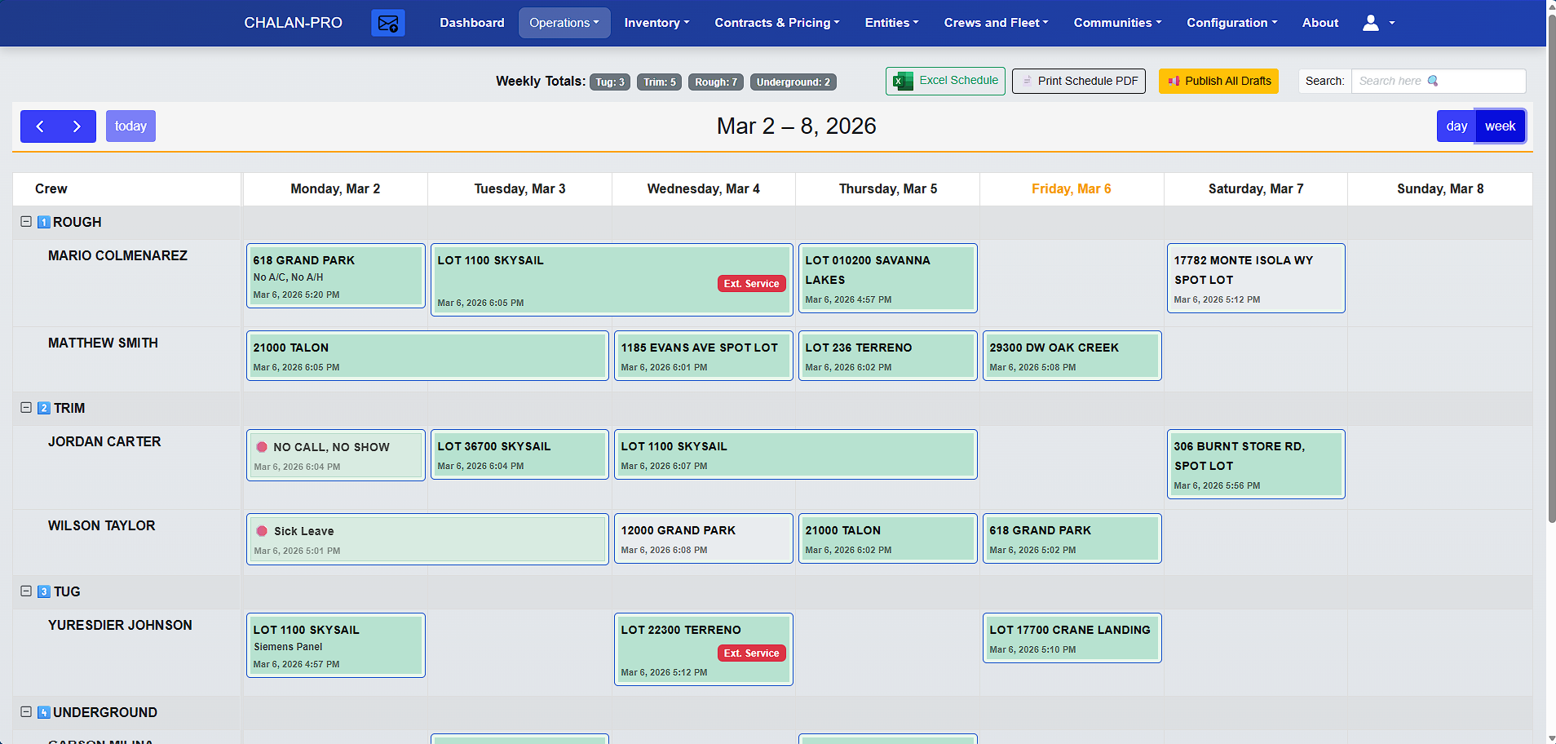Open the messages envelope icon in navbar
The height and width of the screenshot is (744, 1556).
click(x=387, y=22)
